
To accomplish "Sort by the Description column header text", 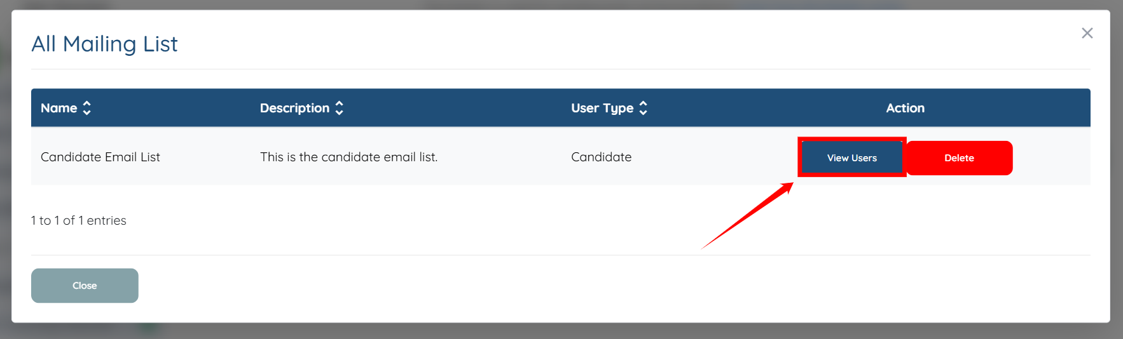I will point(294,108).
